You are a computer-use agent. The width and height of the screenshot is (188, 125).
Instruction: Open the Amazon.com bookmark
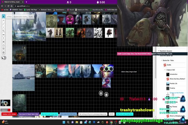pyautogui.click(x=82, y=10)
